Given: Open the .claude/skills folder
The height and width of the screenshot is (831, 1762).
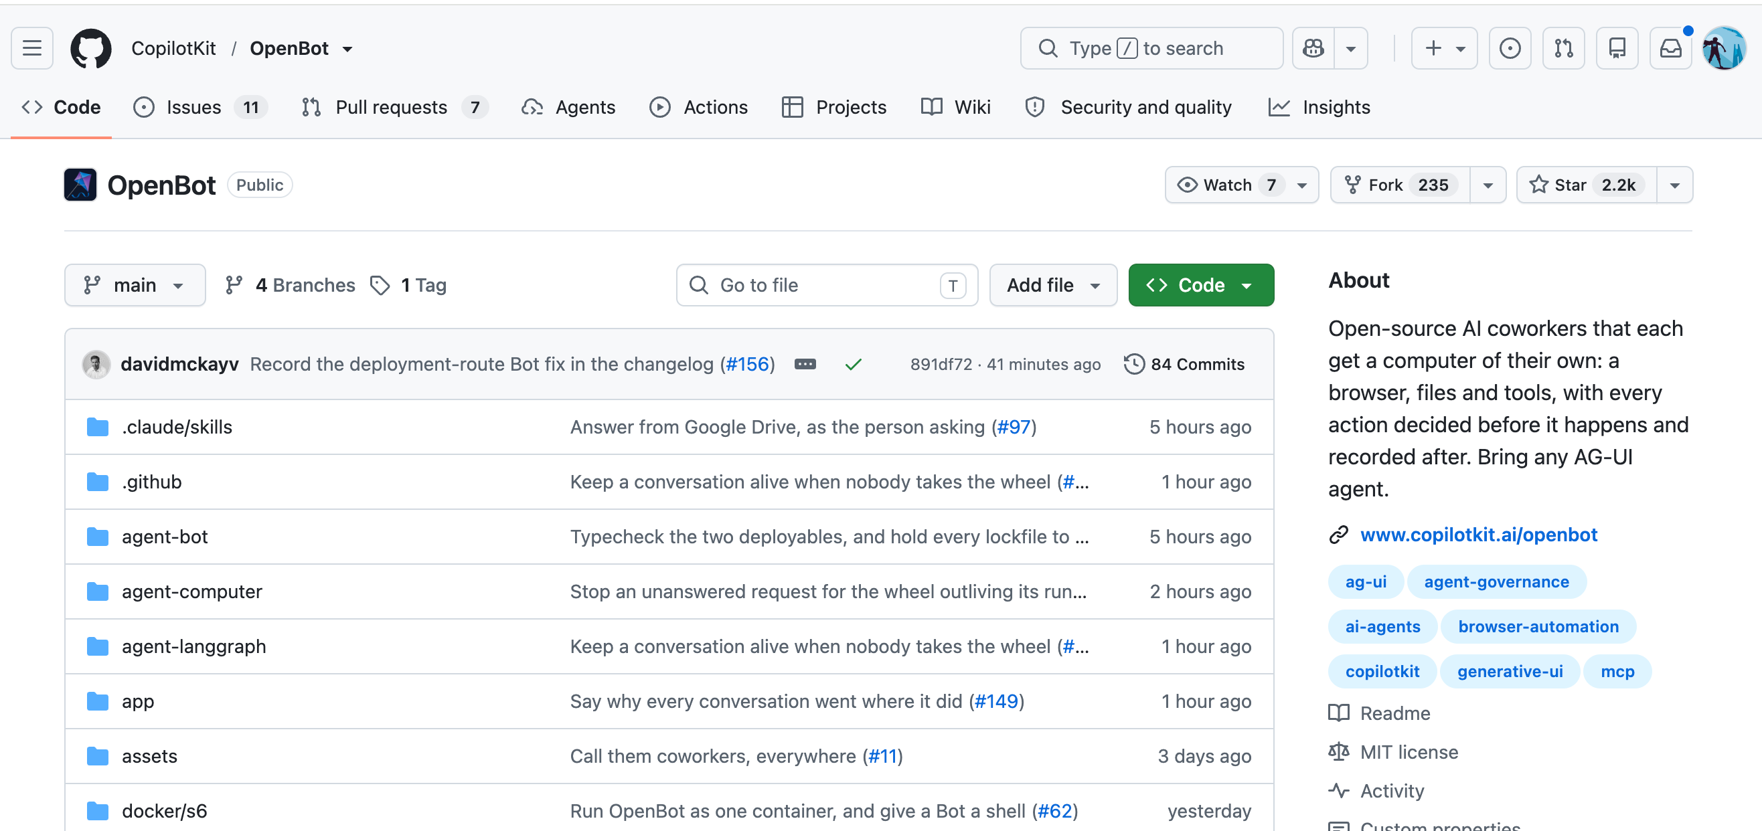Looking at the screenshot, I should [x=177, y=427].
